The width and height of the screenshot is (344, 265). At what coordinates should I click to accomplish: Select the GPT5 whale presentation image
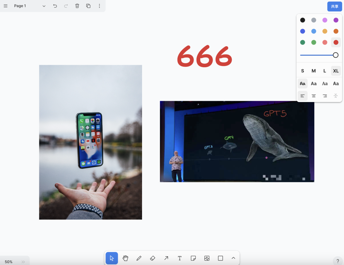click(237, 142)
